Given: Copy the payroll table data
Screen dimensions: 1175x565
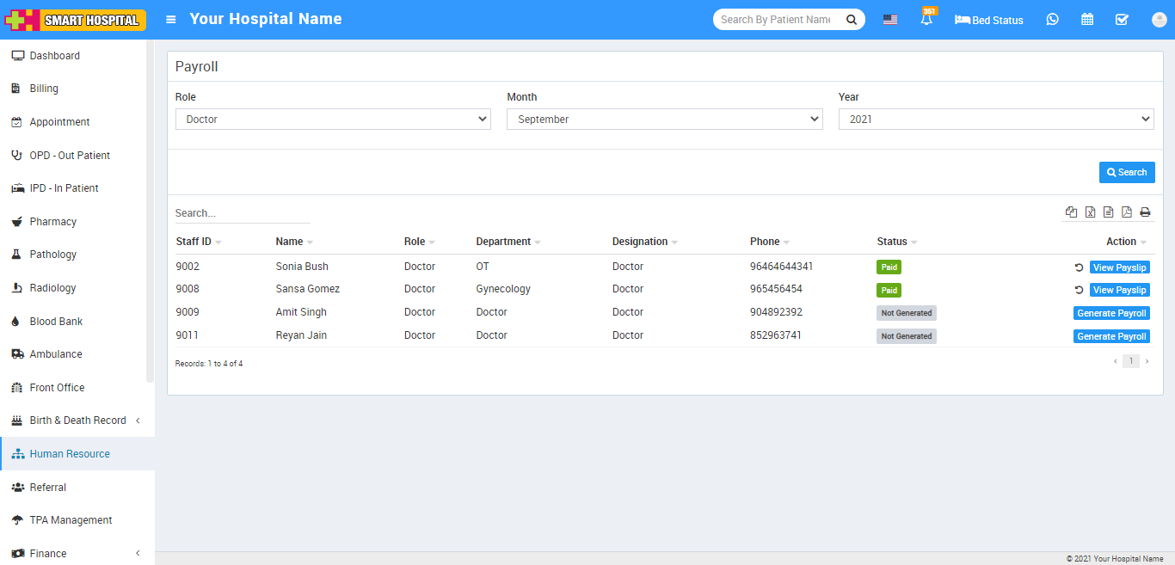Looking at the screenshot, I should pos(1071,212).
